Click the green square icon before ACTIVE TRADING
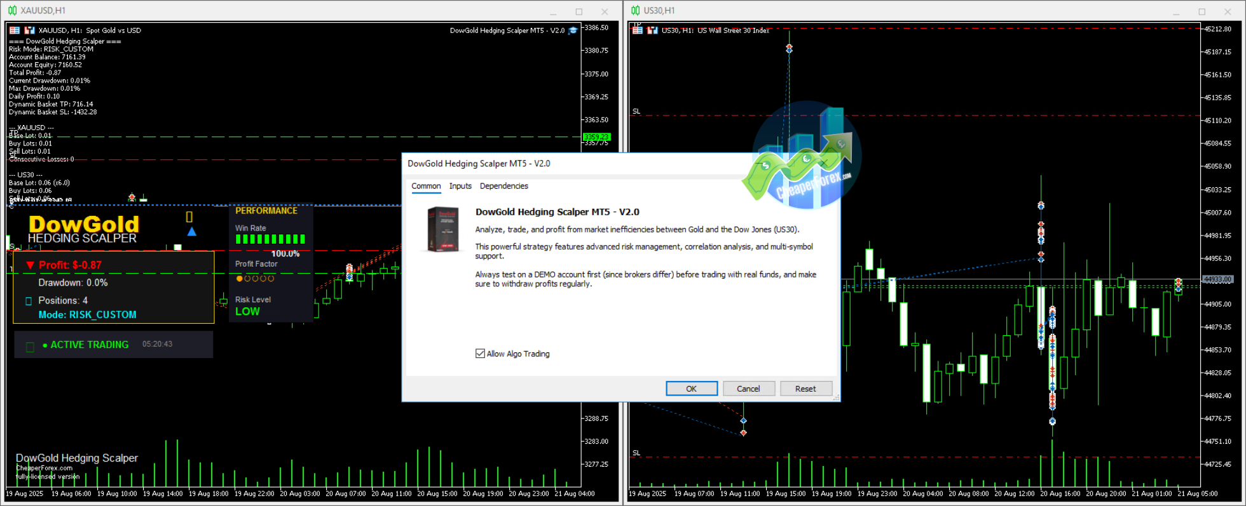The width and height of the screenshot is (1246, 506). 30,347
